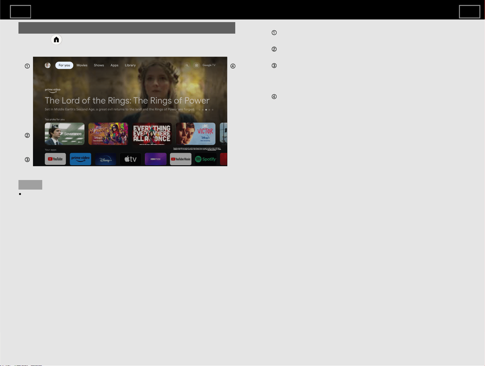Select the Ms. Marvel thumbnail
485x366 pixels.
(x=108, y=134)
